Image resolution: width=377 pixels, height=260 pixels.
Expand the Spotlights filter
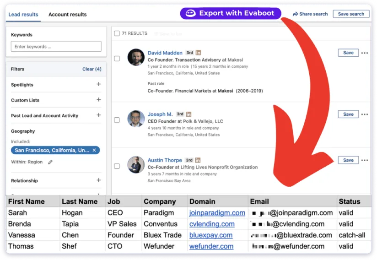pos(98,84)
